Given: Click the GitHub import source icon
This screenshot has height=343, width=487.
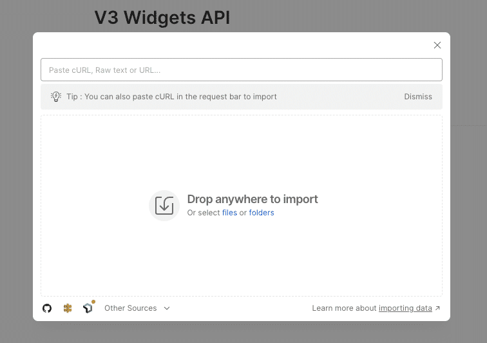Looking at the screenshot, I should 47,308.
